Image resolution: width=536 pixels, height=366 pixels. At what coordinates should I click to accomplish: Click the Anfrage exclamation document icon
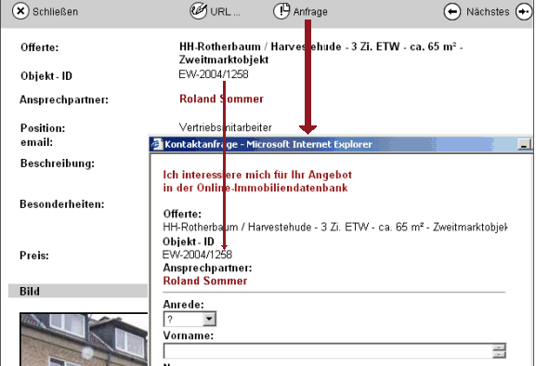point(281,11)
